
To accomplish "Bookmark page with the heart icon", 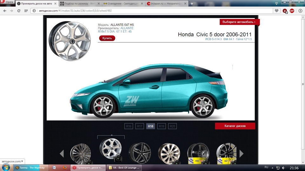I will pos(276,11).
